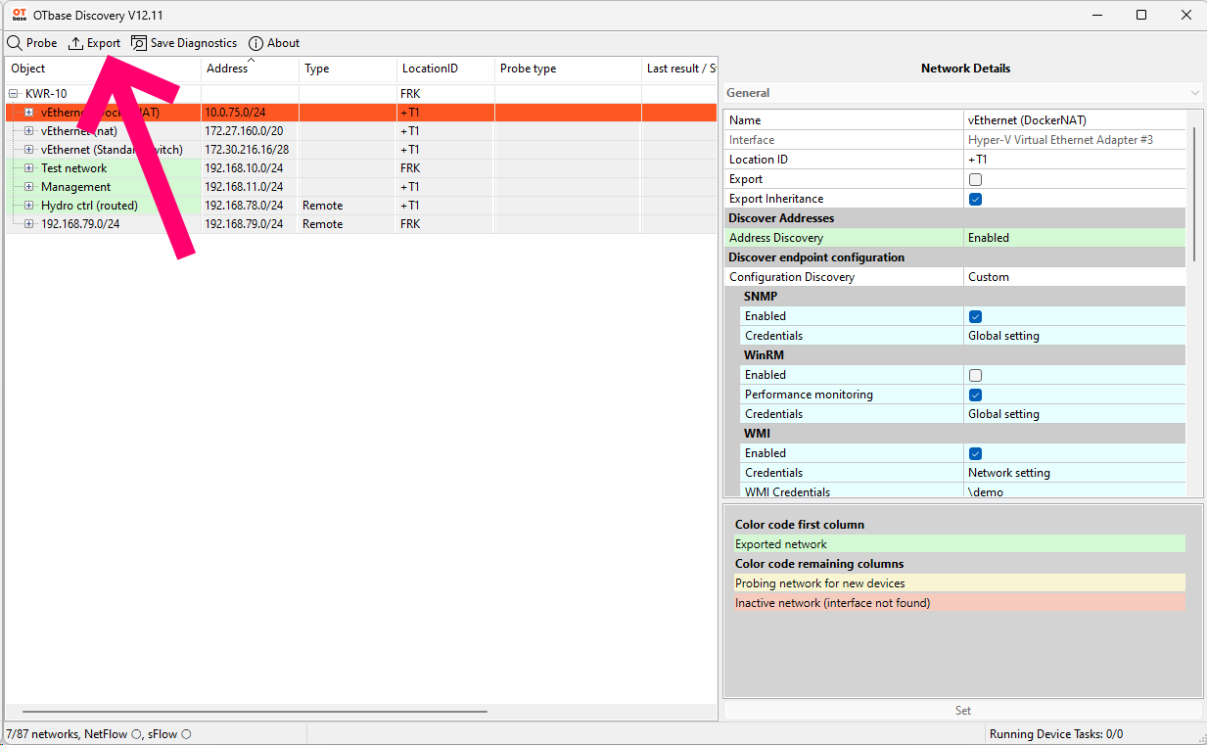Open the Network setting credentials value under WMI

1075,473
